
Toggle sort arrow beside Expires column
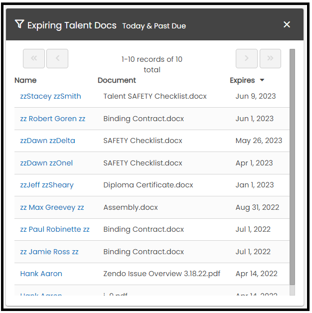point(262,80)
